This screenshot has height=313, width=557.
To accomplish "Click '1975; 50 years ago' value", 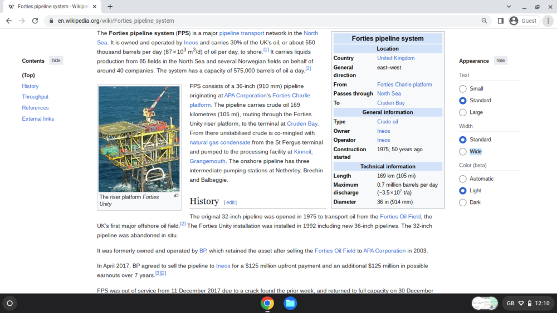I will [x=399, y=150].
